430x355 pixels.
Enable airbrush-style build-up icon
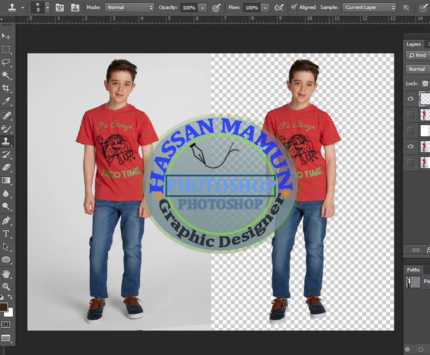[x=279, y=8]
